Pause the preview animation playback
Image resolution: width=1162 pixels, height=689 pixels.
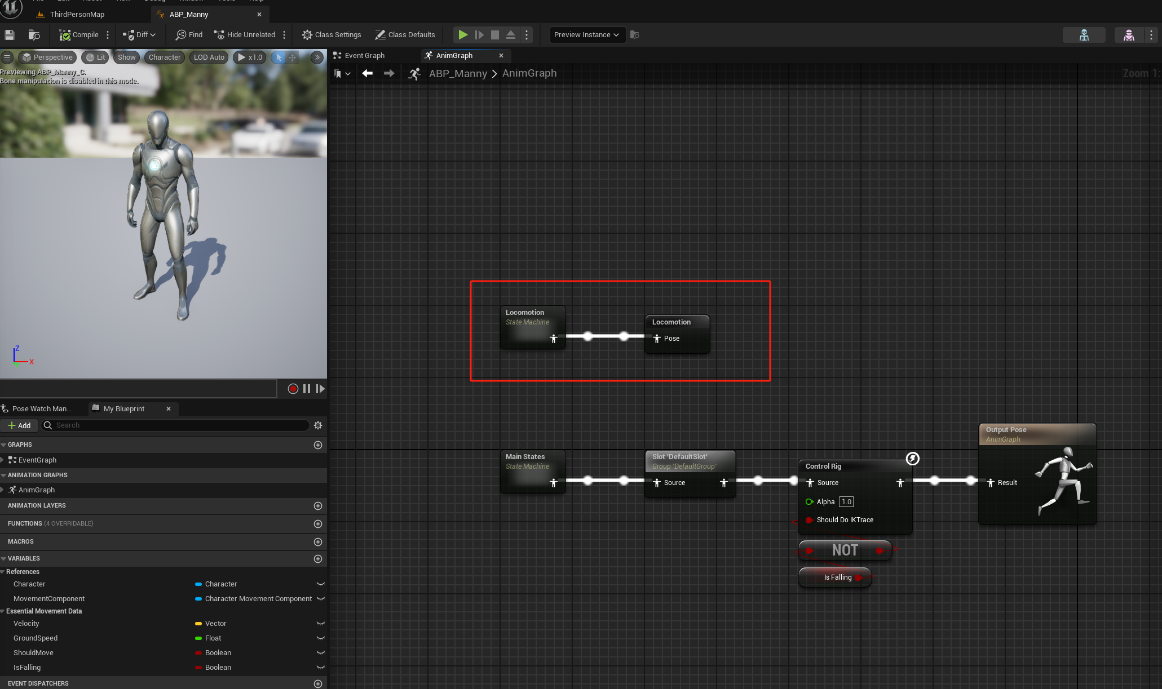pos(307,389)
